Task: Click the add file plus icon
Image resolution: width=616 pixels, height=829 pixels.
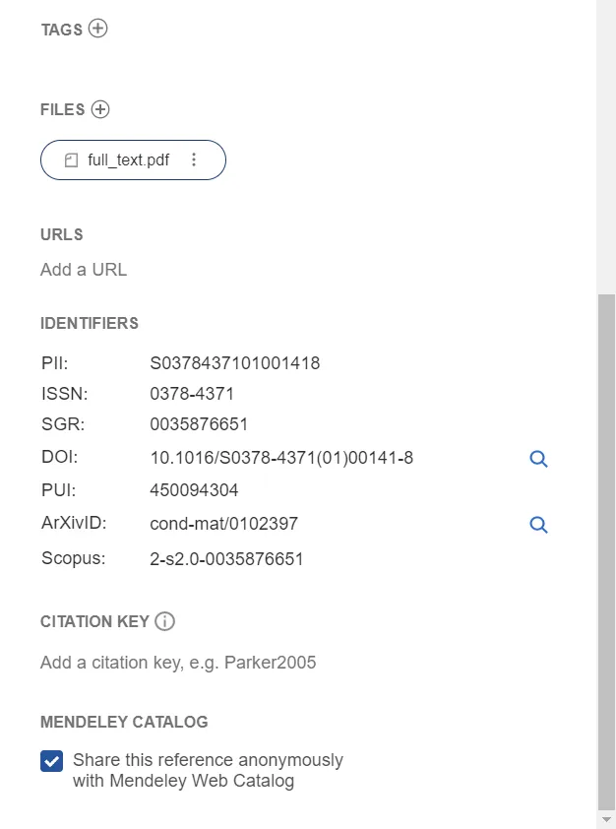Action: [100, 109]
